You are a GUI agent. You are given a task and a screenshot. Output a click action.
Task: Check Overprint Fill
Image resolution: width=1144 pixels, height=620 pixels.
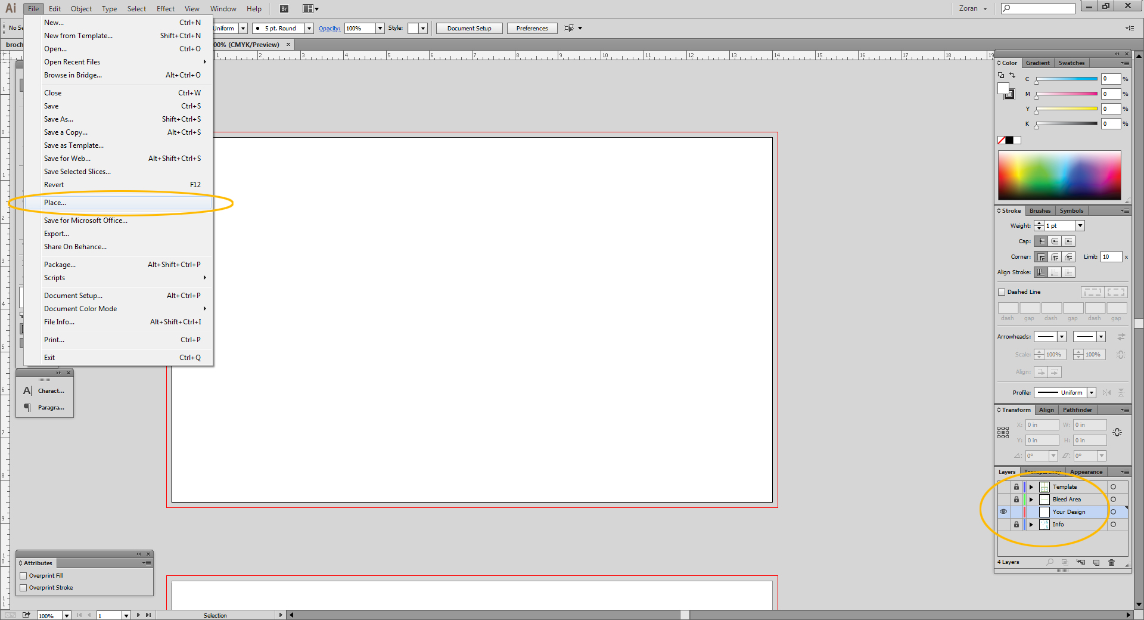pos(23,576)
